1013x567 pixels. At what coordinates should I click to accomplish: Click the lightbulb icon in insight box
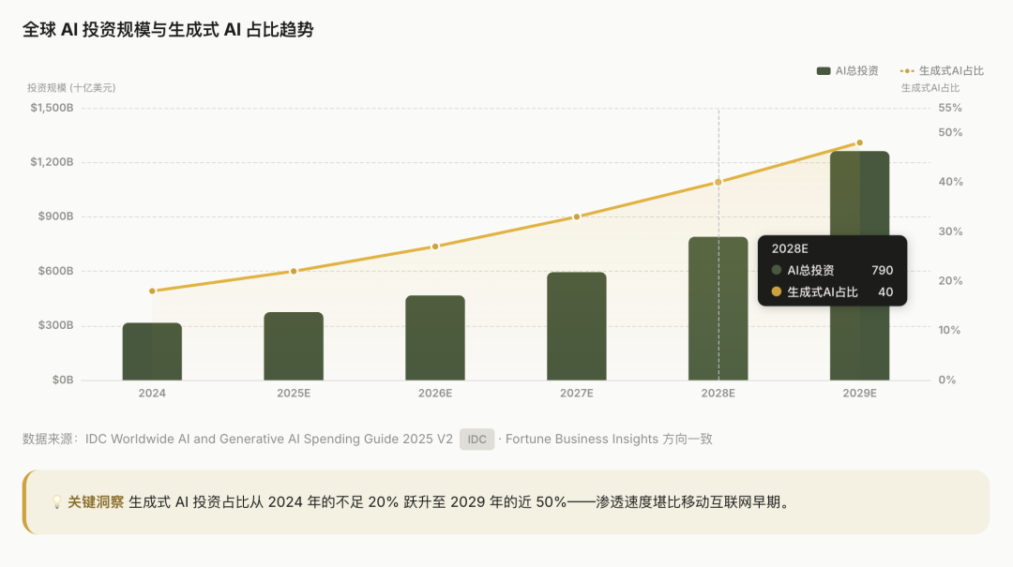click(57, 501)
